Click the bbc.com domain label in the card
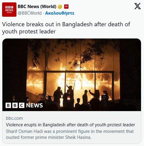Viewport: 144px width, 146px height. [14, 118]
